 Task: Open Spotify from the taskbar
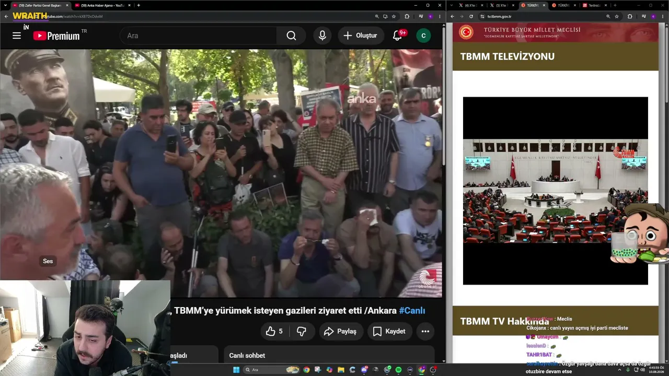(399, 370)
